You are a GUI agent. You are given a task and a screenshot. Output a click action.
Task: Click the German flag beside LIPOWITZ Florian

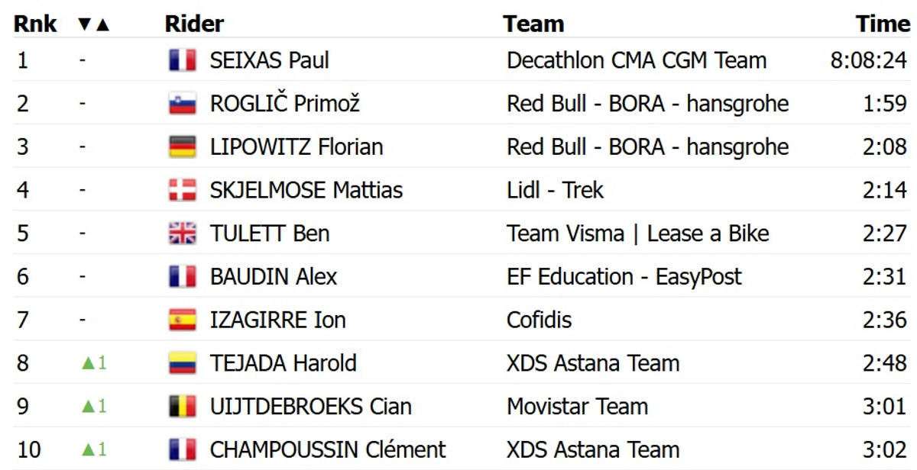pyautogui.click(x=183, y=147)
